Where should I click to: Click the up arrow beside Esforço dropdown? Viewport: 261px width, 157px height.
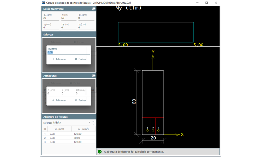tap(93, 122)
